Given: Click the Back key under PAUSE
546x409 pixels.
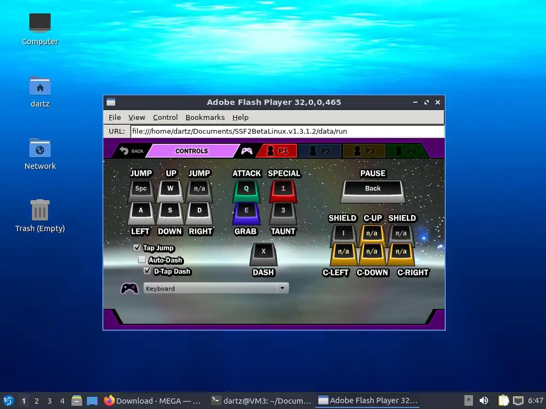Looking at the screenshot, I should tap(373, 191).
